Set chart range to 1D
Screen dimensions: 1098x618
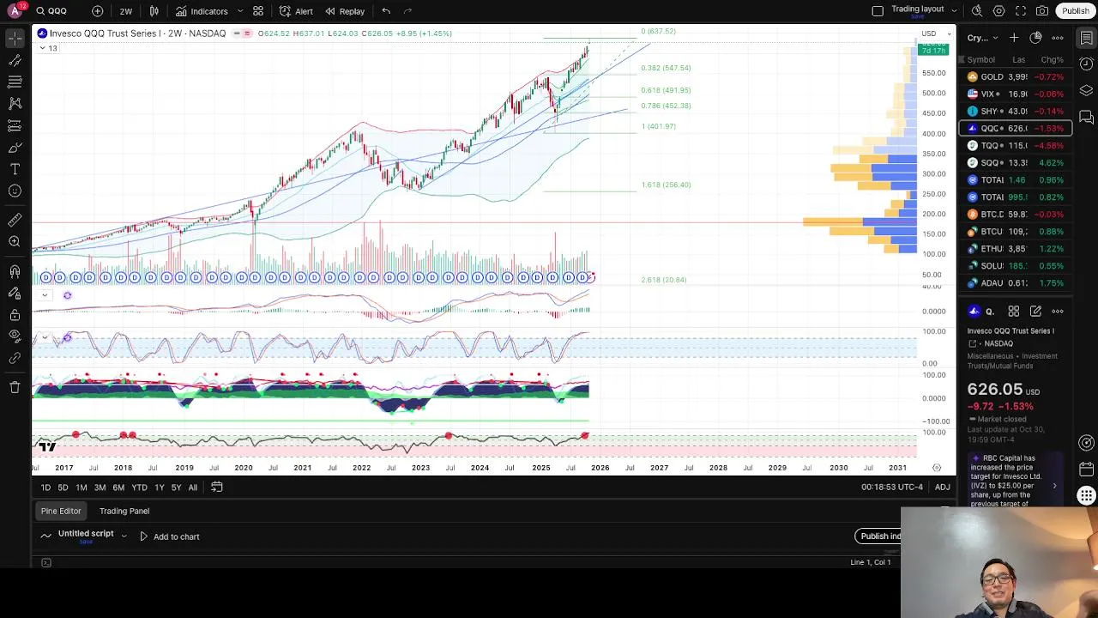pos(45,488)
